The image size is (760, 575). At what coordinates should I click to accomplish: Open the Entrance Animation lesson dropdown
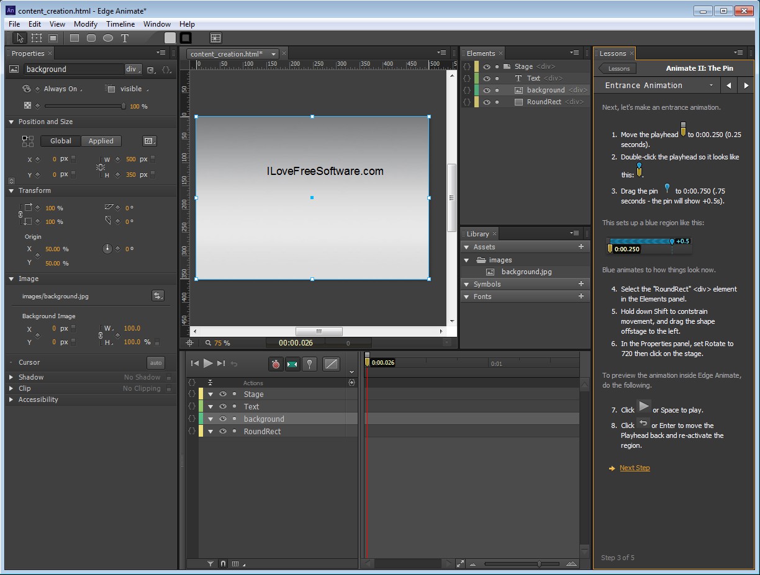point(712,86)
